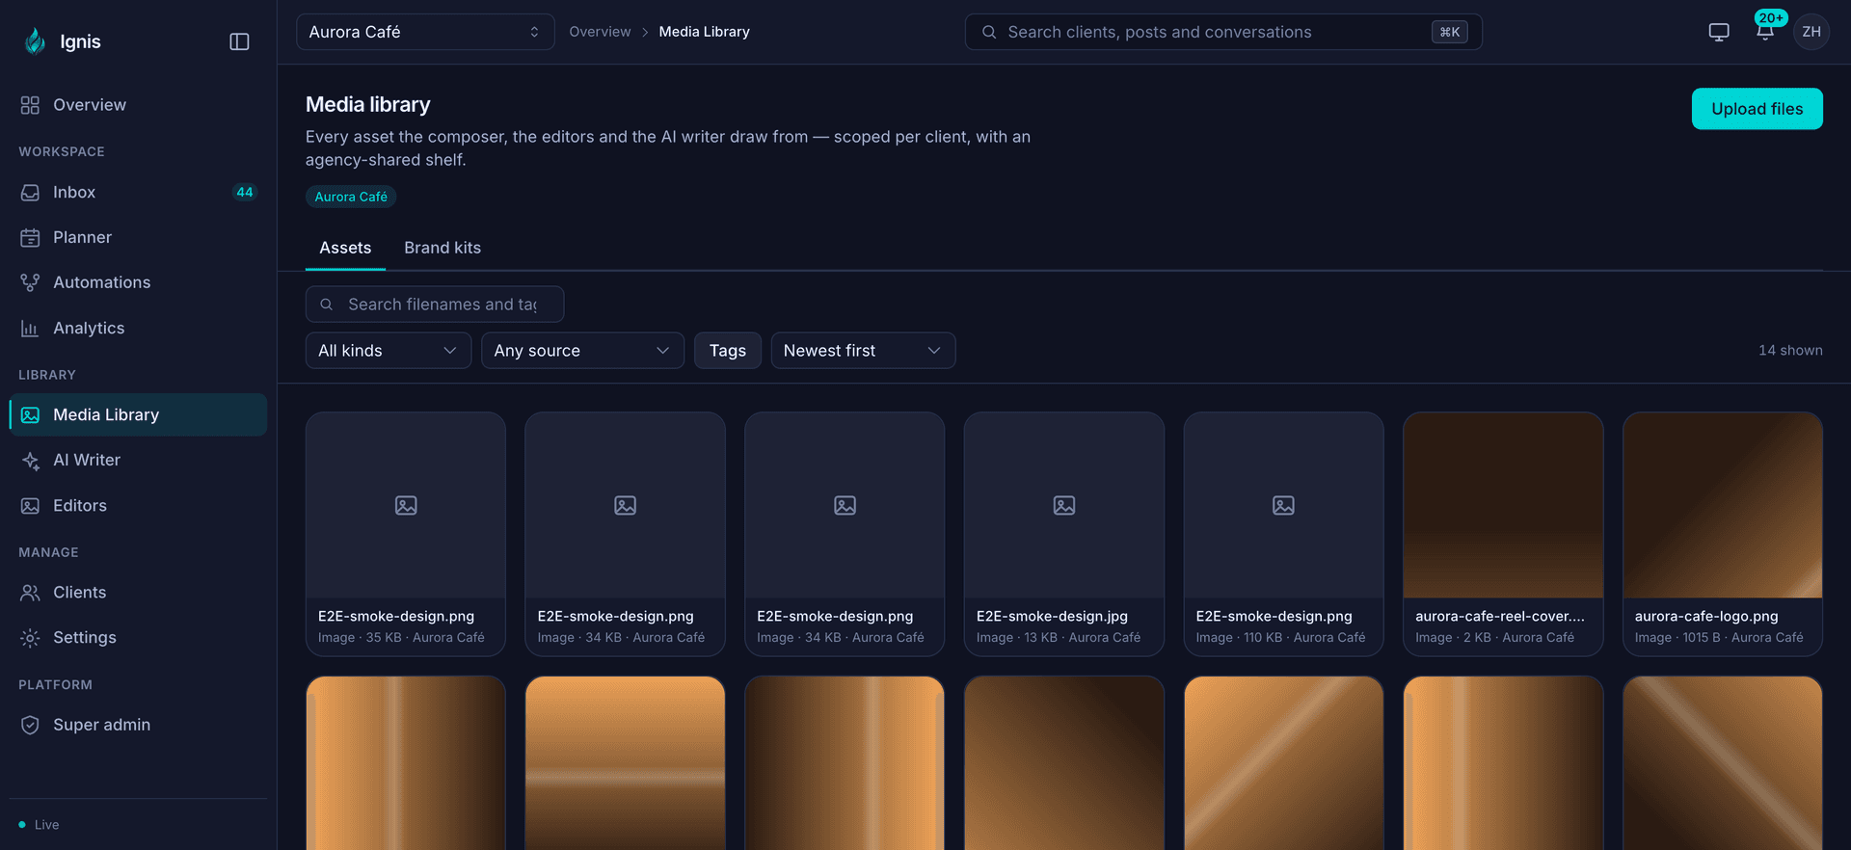The image size is (1851, 850).
Task: Open the E2E-smoke-design.png 110 KB asset
Action: [1283, 534]
